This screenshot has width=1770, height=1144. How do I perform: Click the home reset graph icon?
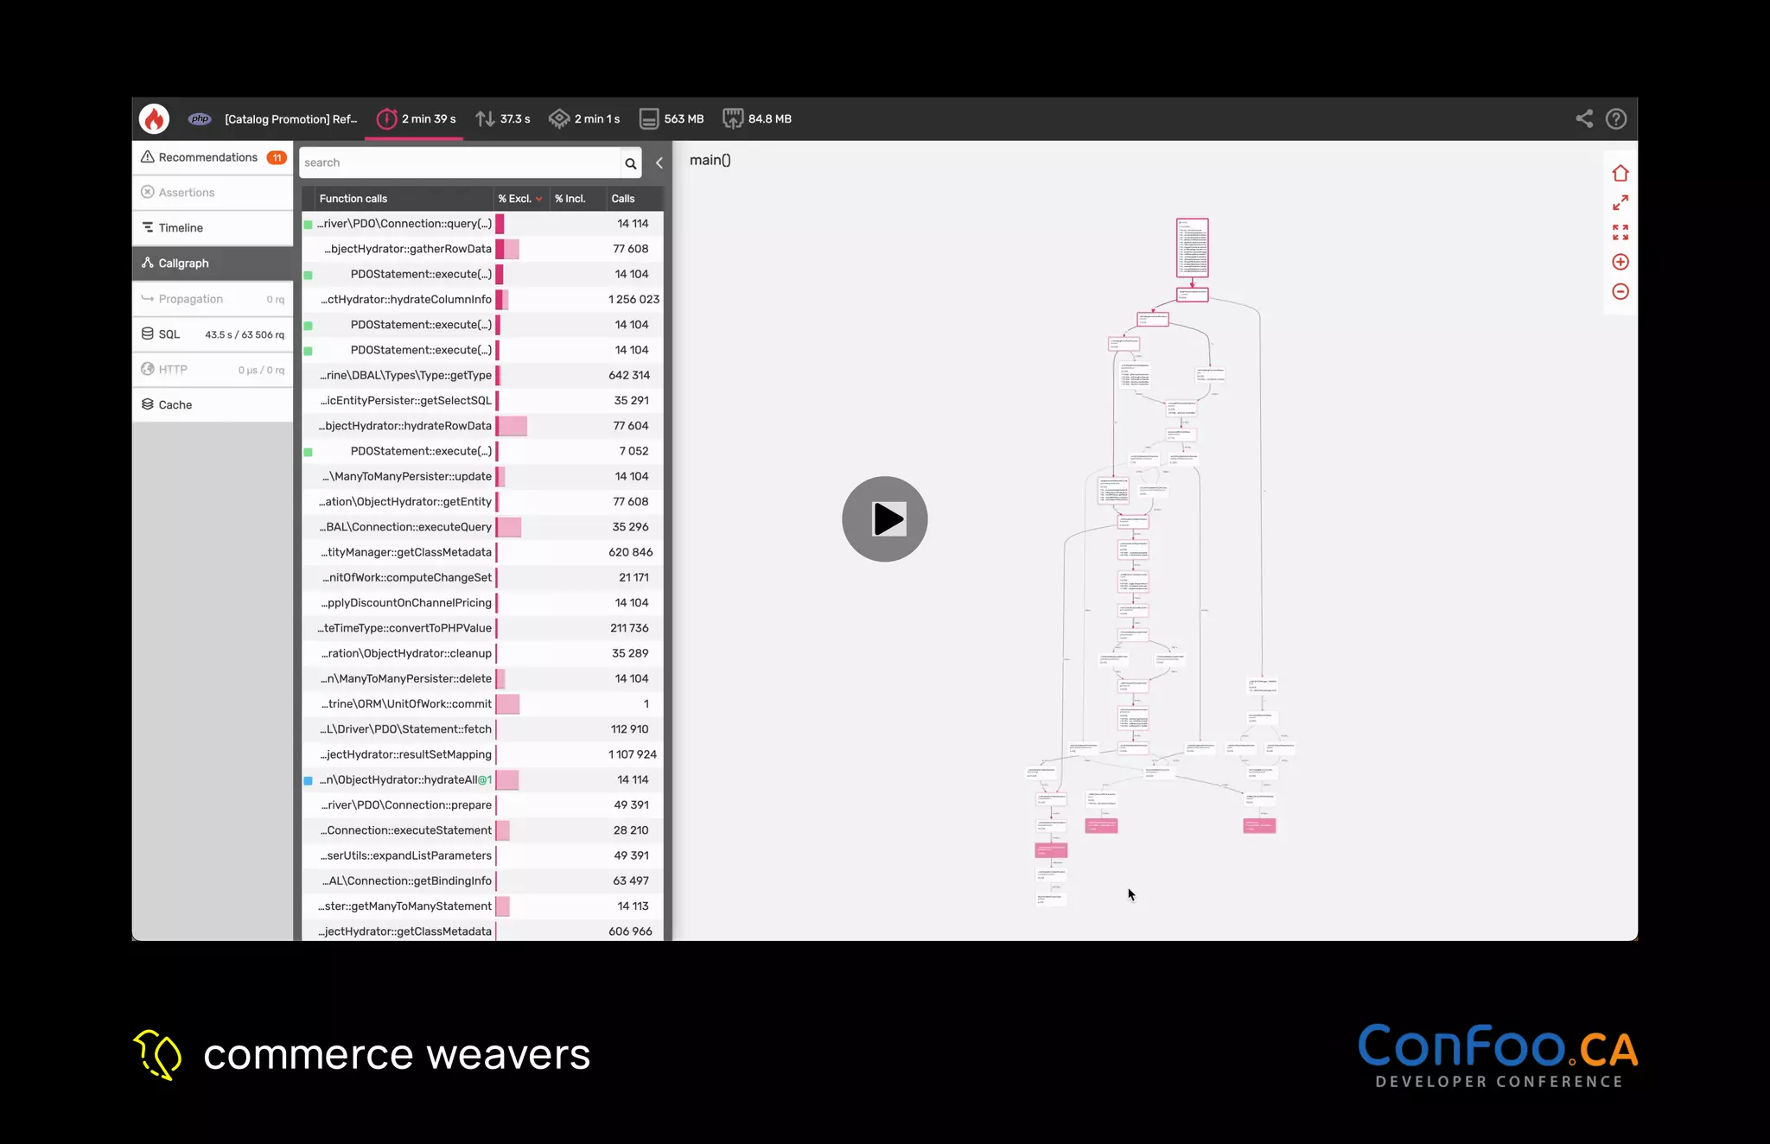coord(1620,174)
